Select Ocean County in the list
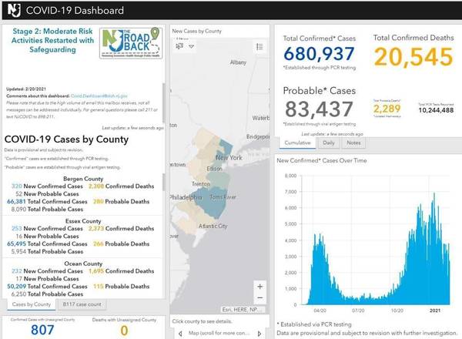The height and width of the screenshot is (339, 462). (83, 263)
